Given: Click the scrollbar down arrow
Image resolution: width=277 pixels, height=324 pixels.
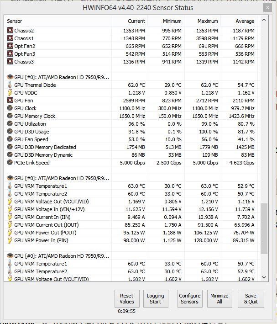Looking at the screenshot, I should 264,277.
